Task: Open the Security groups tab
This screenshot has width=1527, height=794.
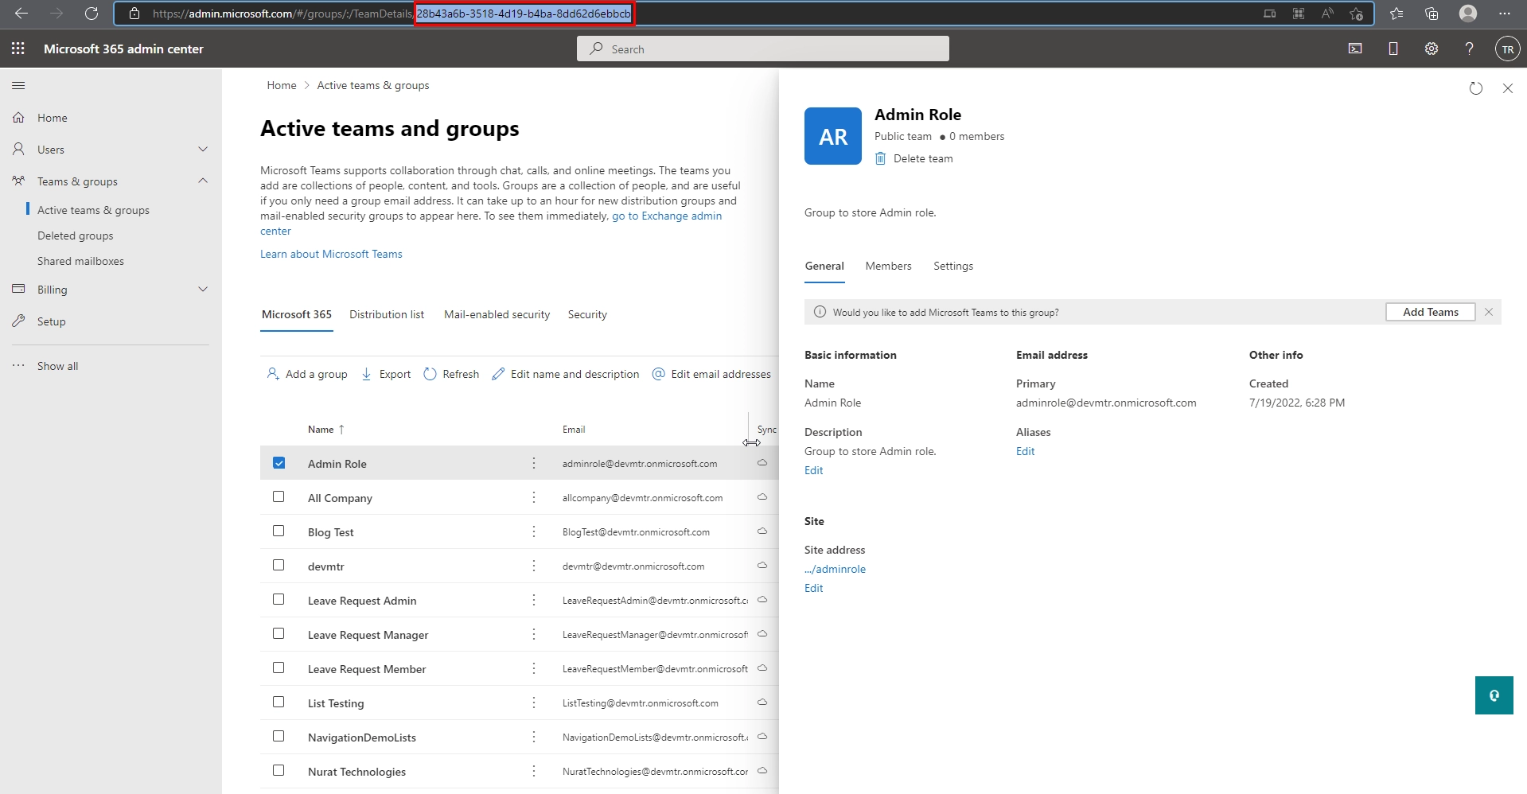Action: (587, 314)
